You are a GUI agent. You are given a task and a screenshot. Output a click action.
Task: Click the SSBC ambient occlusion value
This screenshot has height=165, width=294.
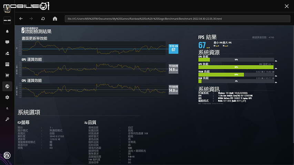click(130, 148)
